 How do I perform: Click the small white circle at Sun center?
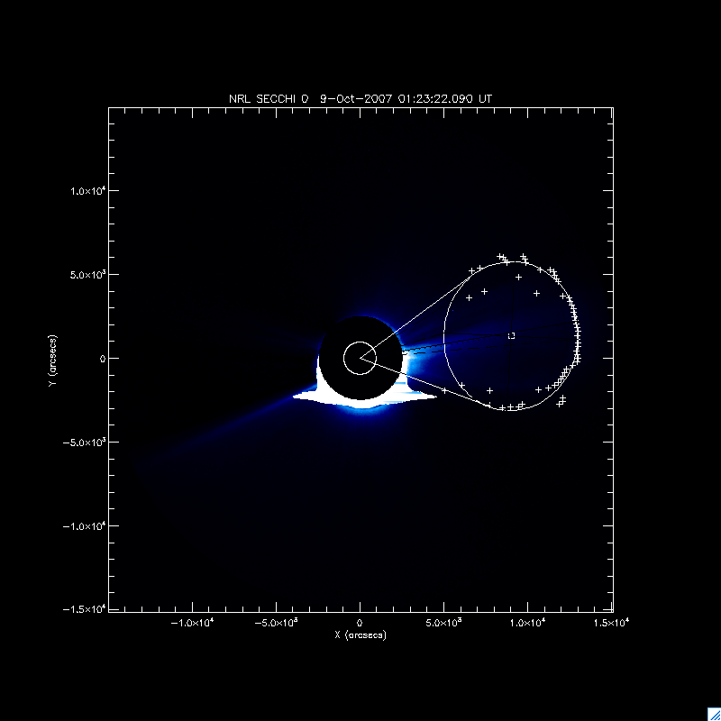pos(360,358)
